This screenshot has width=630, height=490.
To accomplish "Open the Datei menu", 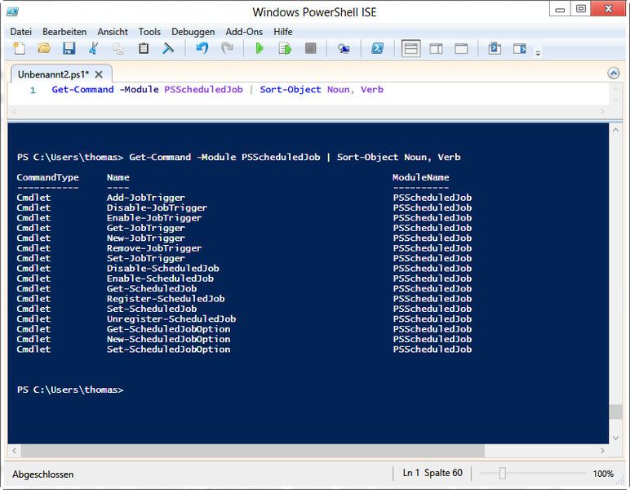I will [x=21, y=32].
